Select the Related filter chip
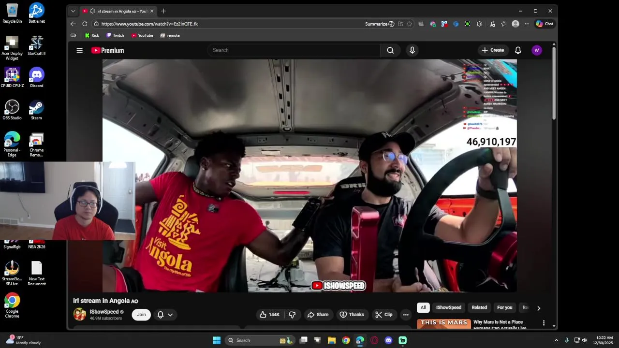The height and width of the screenshot is (348, 619). (479, 307)
